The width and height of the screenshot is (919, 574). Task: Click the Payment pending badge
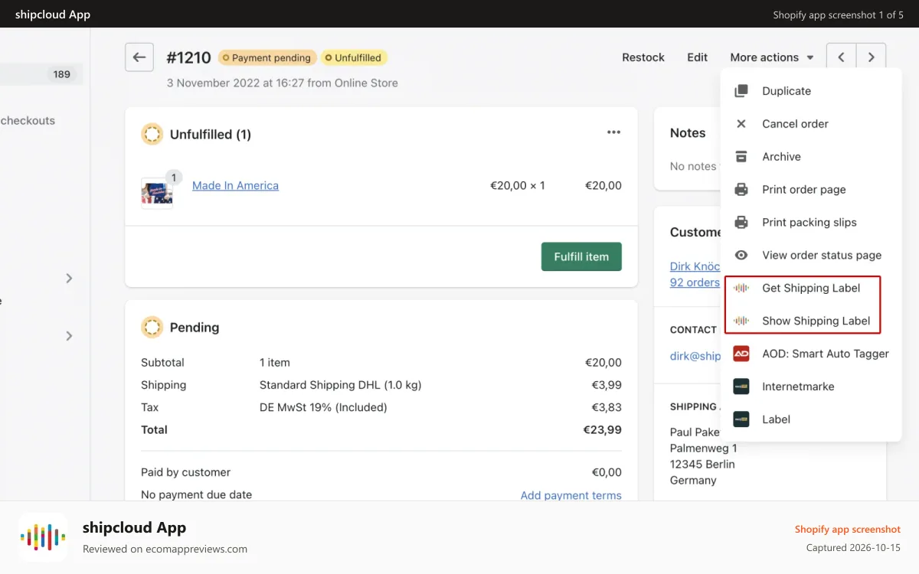(267, 57)
